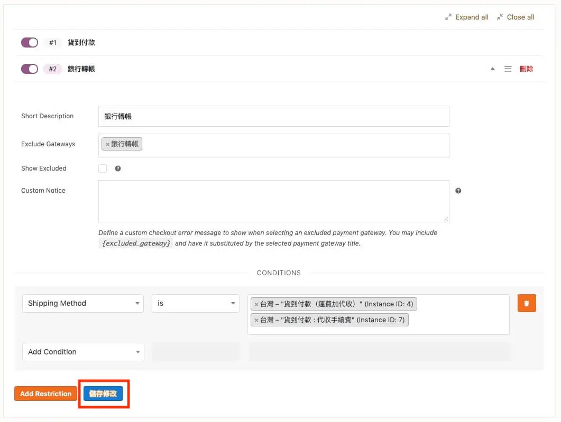Check the Show Excluded checkbox
This screenshot has width=561, height=422.
click(103, 168)
